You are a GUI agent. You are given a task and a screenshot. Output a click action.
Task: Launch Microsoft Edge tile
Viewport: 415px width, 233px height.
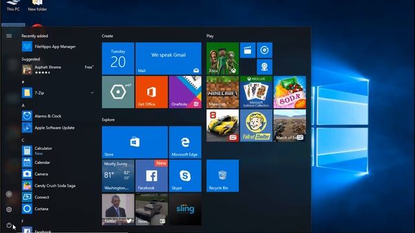[185, 142]
